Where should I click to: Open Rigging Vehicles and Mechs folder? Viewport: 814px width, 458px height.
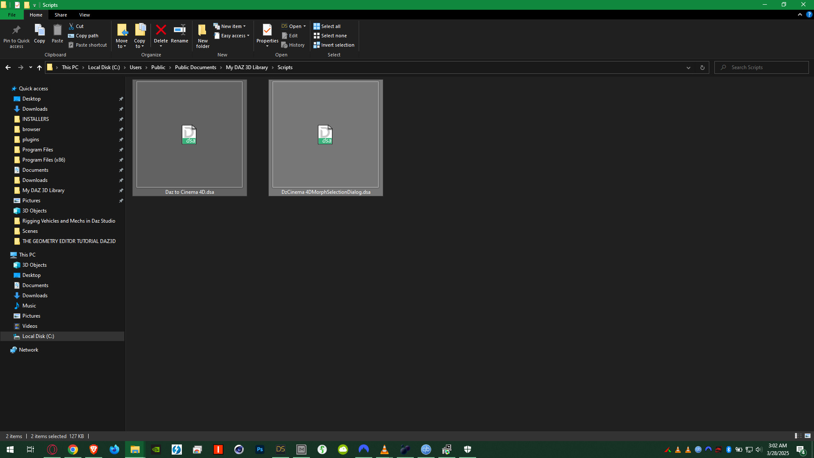point(69,221)
